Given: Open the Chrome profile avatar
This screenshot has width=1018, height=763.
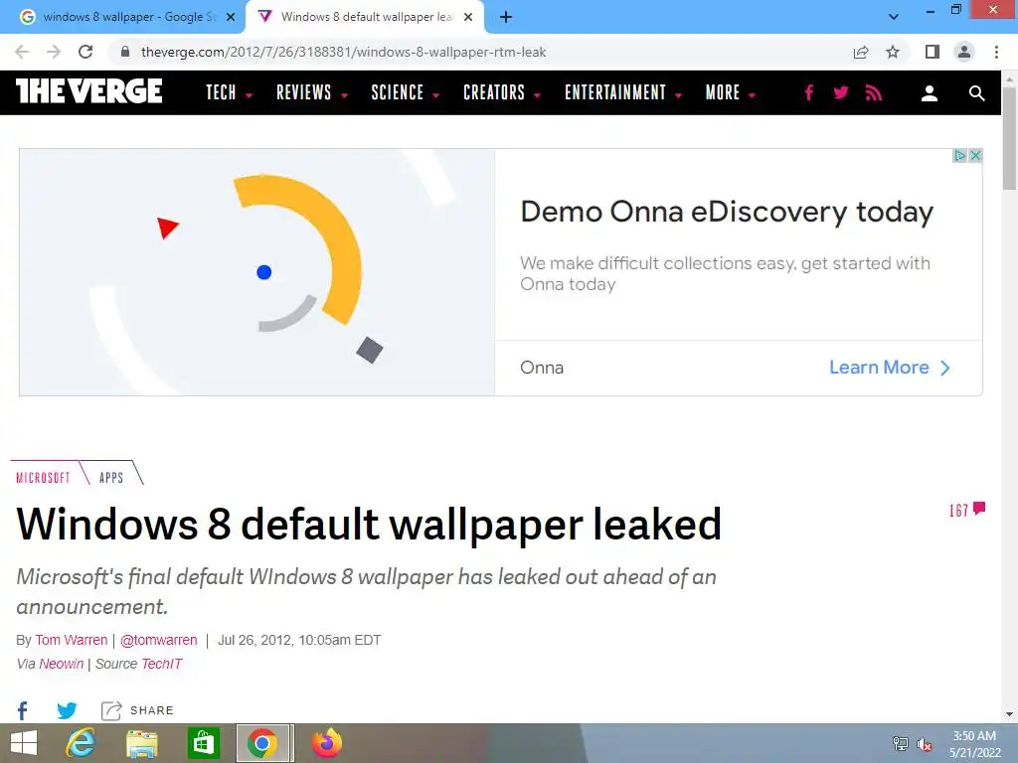Looking at the screenshot, I should [x=964, y=52].
